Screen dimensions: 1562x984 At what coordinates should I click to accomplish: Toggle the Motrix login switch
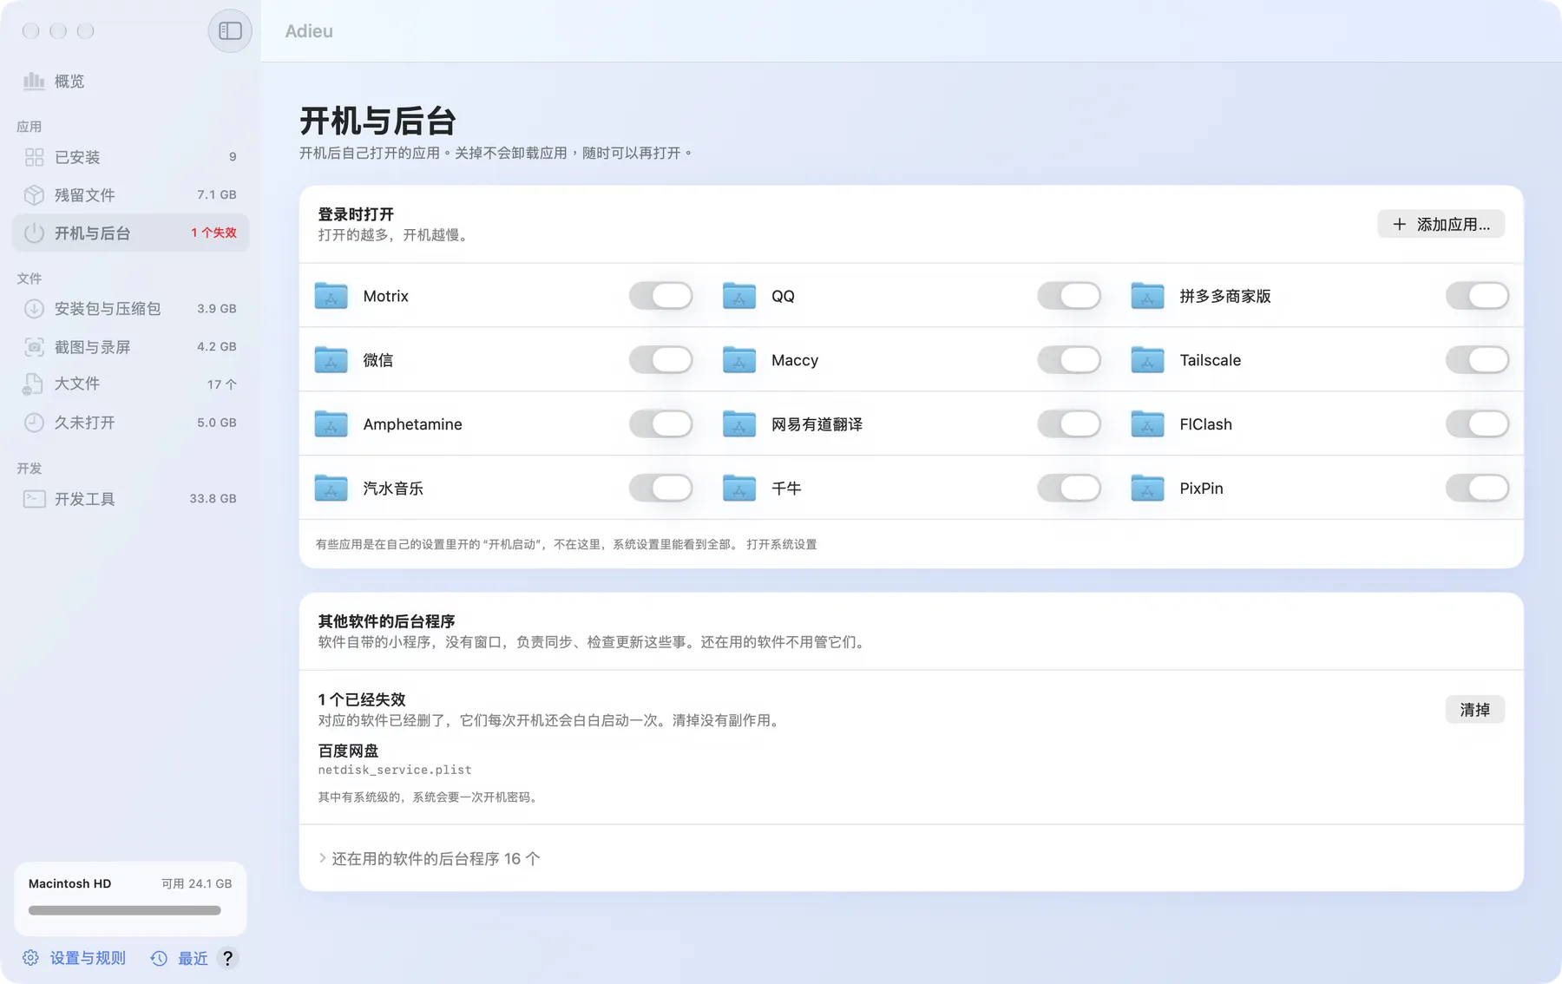tap(660, 296)
